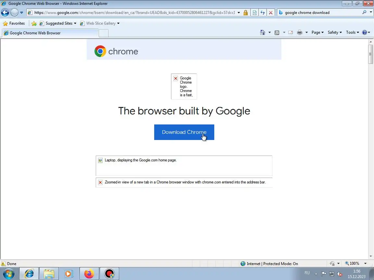
Task: Click the Forward navigation arrow
Action: pyautogui.click(x=14, y=12)
